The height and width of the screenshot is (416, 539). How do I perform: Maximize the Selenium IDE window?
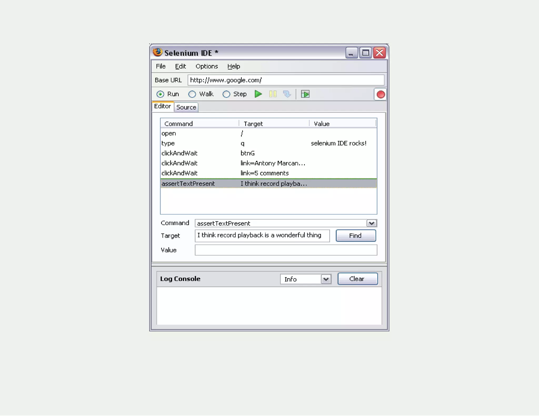coord(365,53)
